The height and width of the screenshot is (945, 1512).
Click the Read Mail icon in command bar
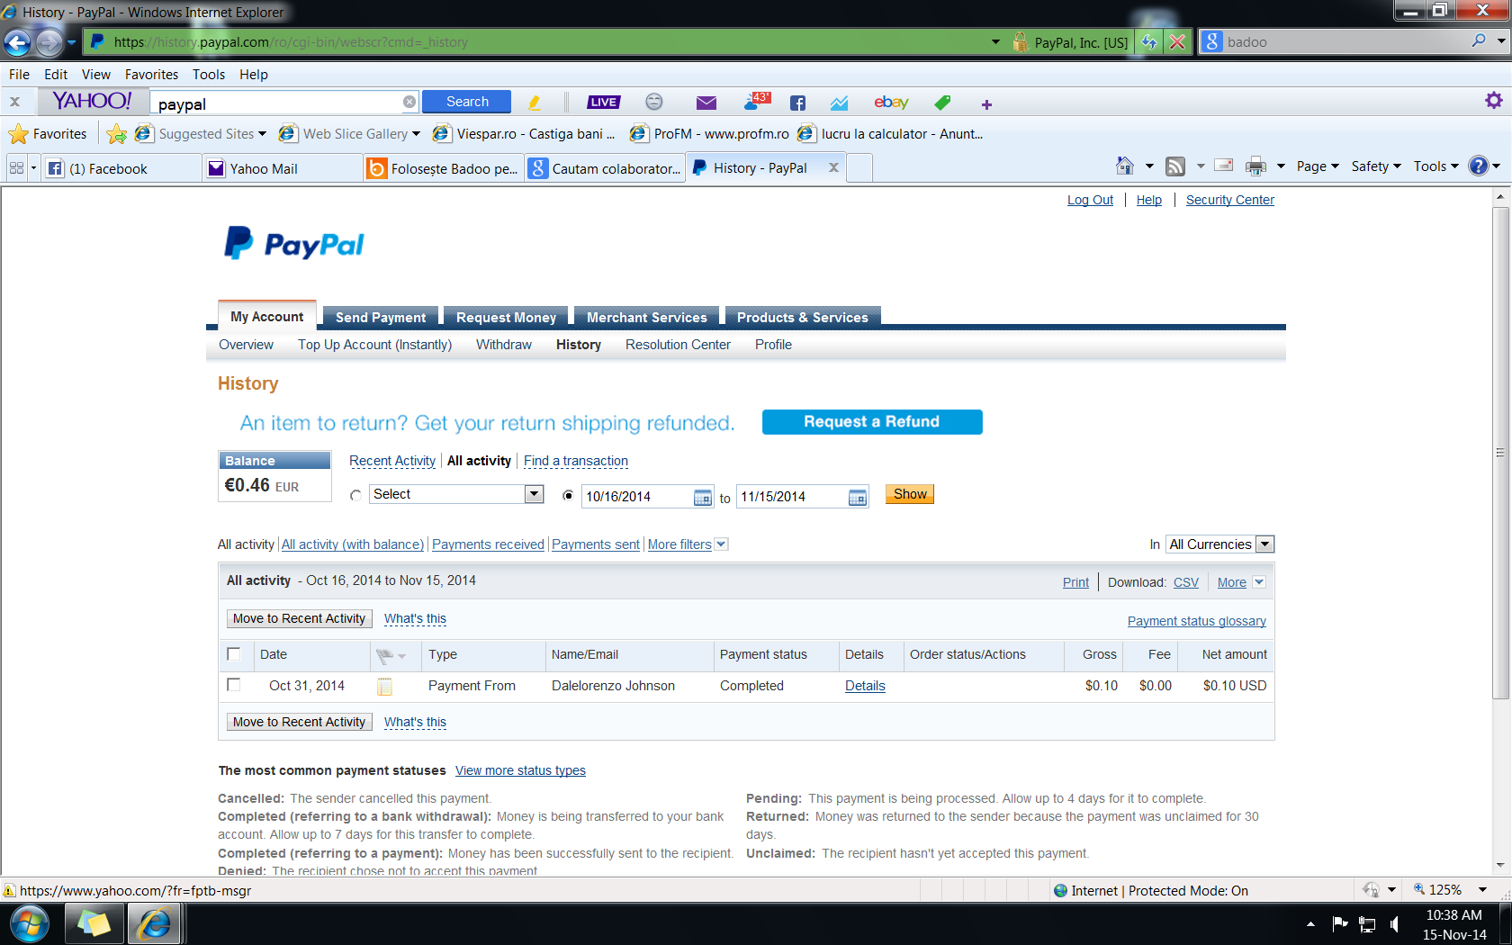point(1224,166)
